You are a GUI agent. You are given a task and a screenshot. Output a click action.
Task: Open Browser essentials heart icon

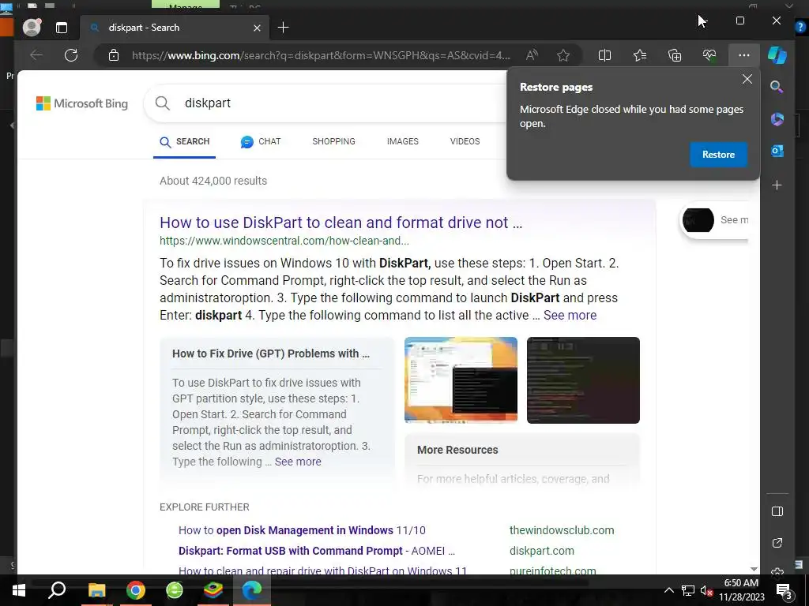(x=709, y=55)
